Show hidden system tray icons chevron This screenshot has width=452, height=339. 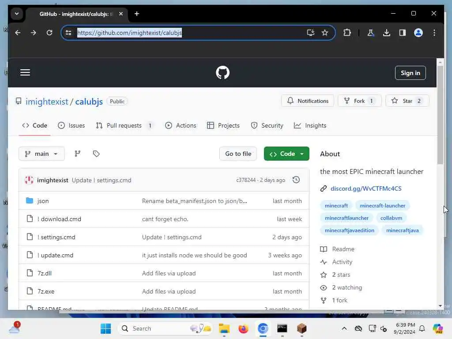tap(344, 328)
